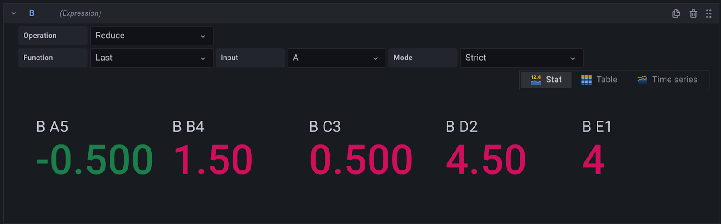Click the B E1 stat value 4

point(593,160)
